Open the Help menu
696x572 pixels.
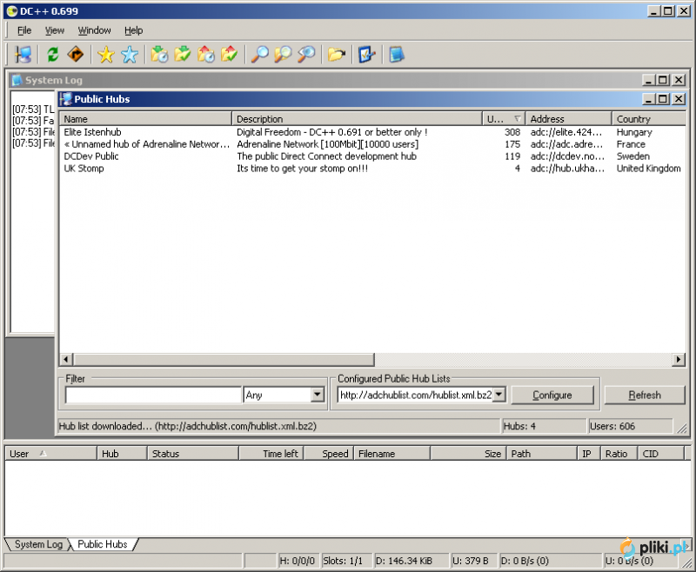click(x=134, y=30)
